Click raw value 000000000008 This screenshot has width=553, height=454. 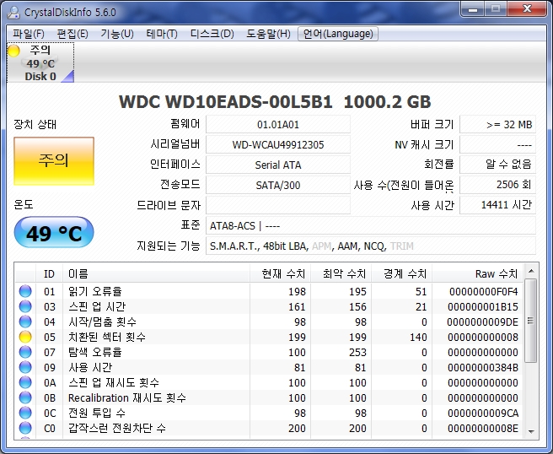click(483, 338)
